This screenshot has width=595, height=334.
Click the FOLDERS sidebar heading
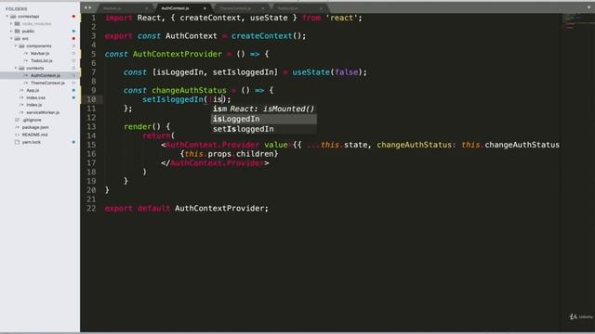pyautogui.click(x=17, y=8)
